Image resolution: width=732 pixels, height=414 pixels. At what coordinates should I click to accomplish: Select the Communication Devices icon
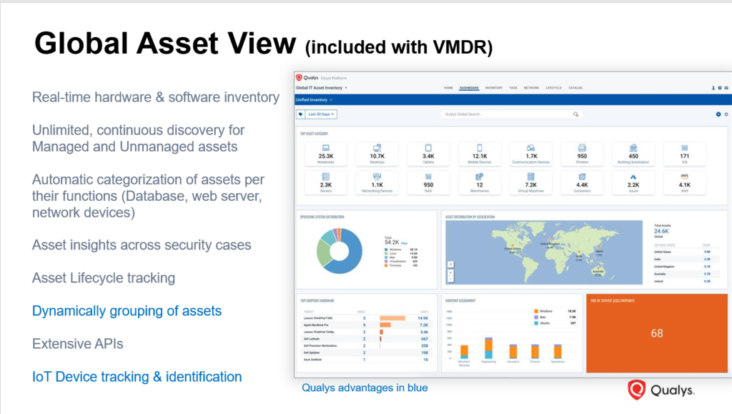point(531,148)
